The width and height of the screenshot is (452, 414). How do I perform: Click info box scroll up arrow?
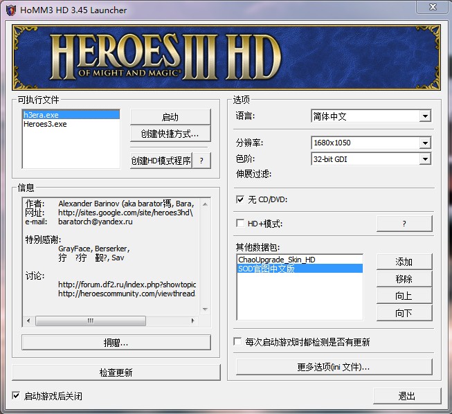tap(206, 204)
